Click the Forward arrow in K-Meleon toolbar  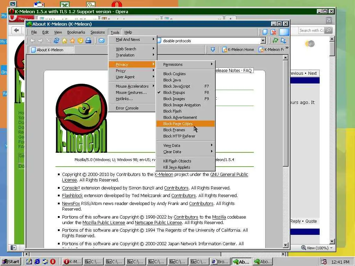point(40,41)
